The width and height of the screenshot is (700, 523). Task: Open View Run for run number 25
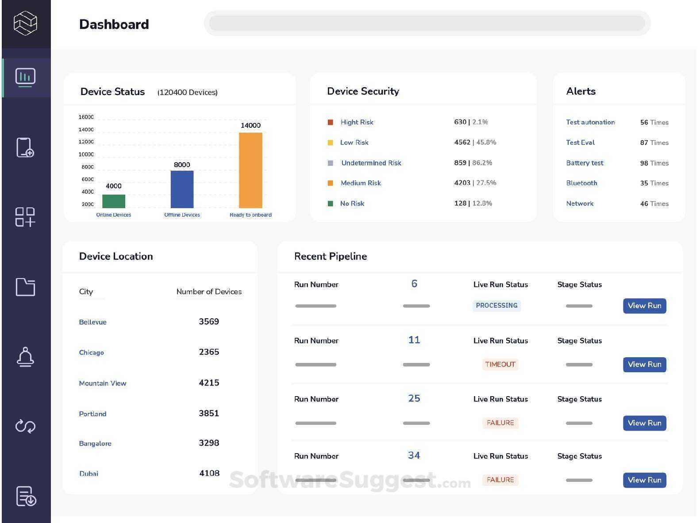(x=645, y=423)
